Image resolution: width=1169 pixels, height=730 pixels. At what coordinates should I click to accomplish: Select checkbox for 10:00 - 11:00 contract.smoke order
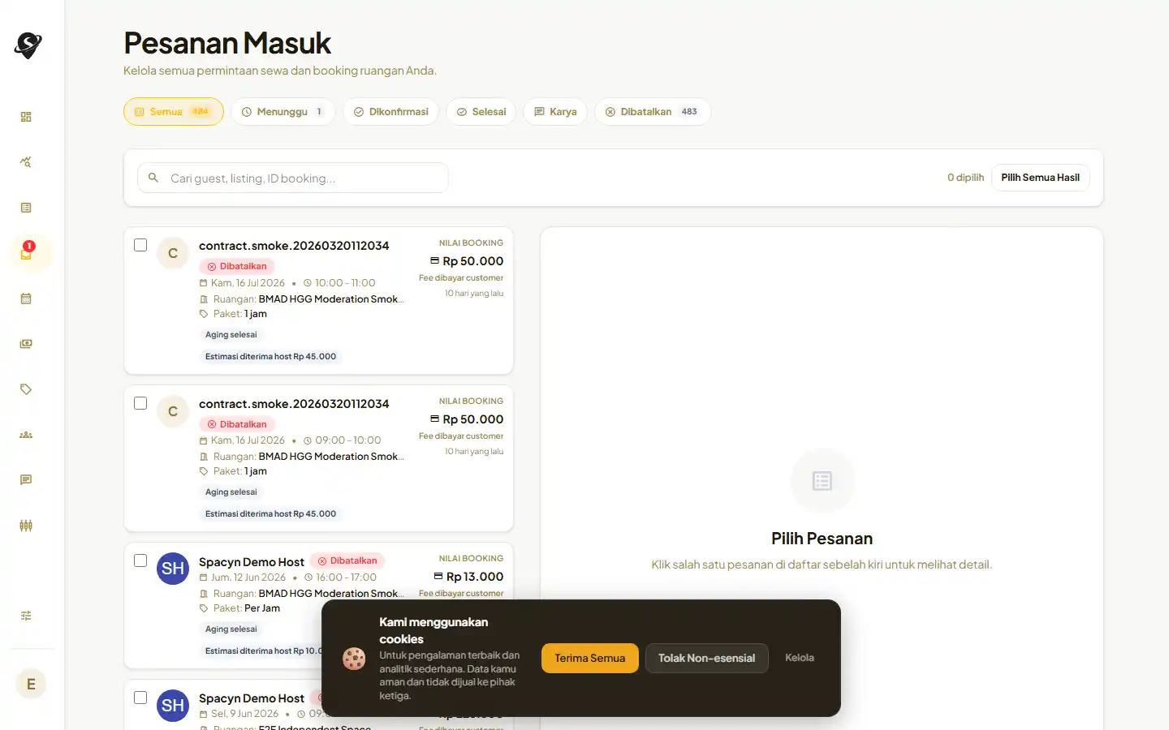(140, 245)
